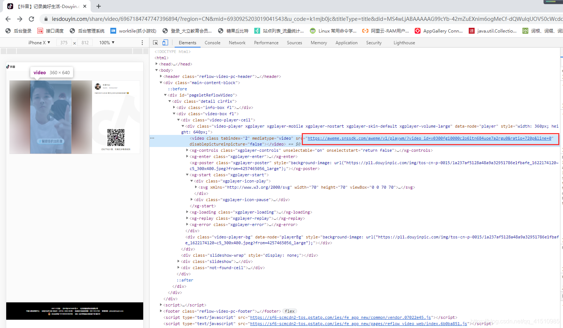Open the 后台登录 bookmark
Image resolution: width=563 pixels, height=328 pixels.
(19, 31)
